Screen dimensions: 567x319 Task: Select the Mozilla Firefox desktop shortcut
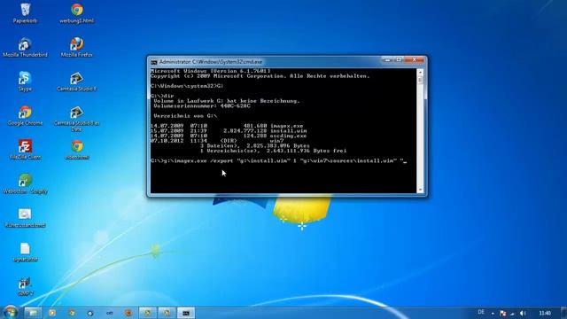77,47
